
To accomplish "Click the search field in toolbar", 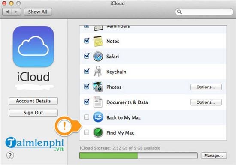I will pos(204,12).
